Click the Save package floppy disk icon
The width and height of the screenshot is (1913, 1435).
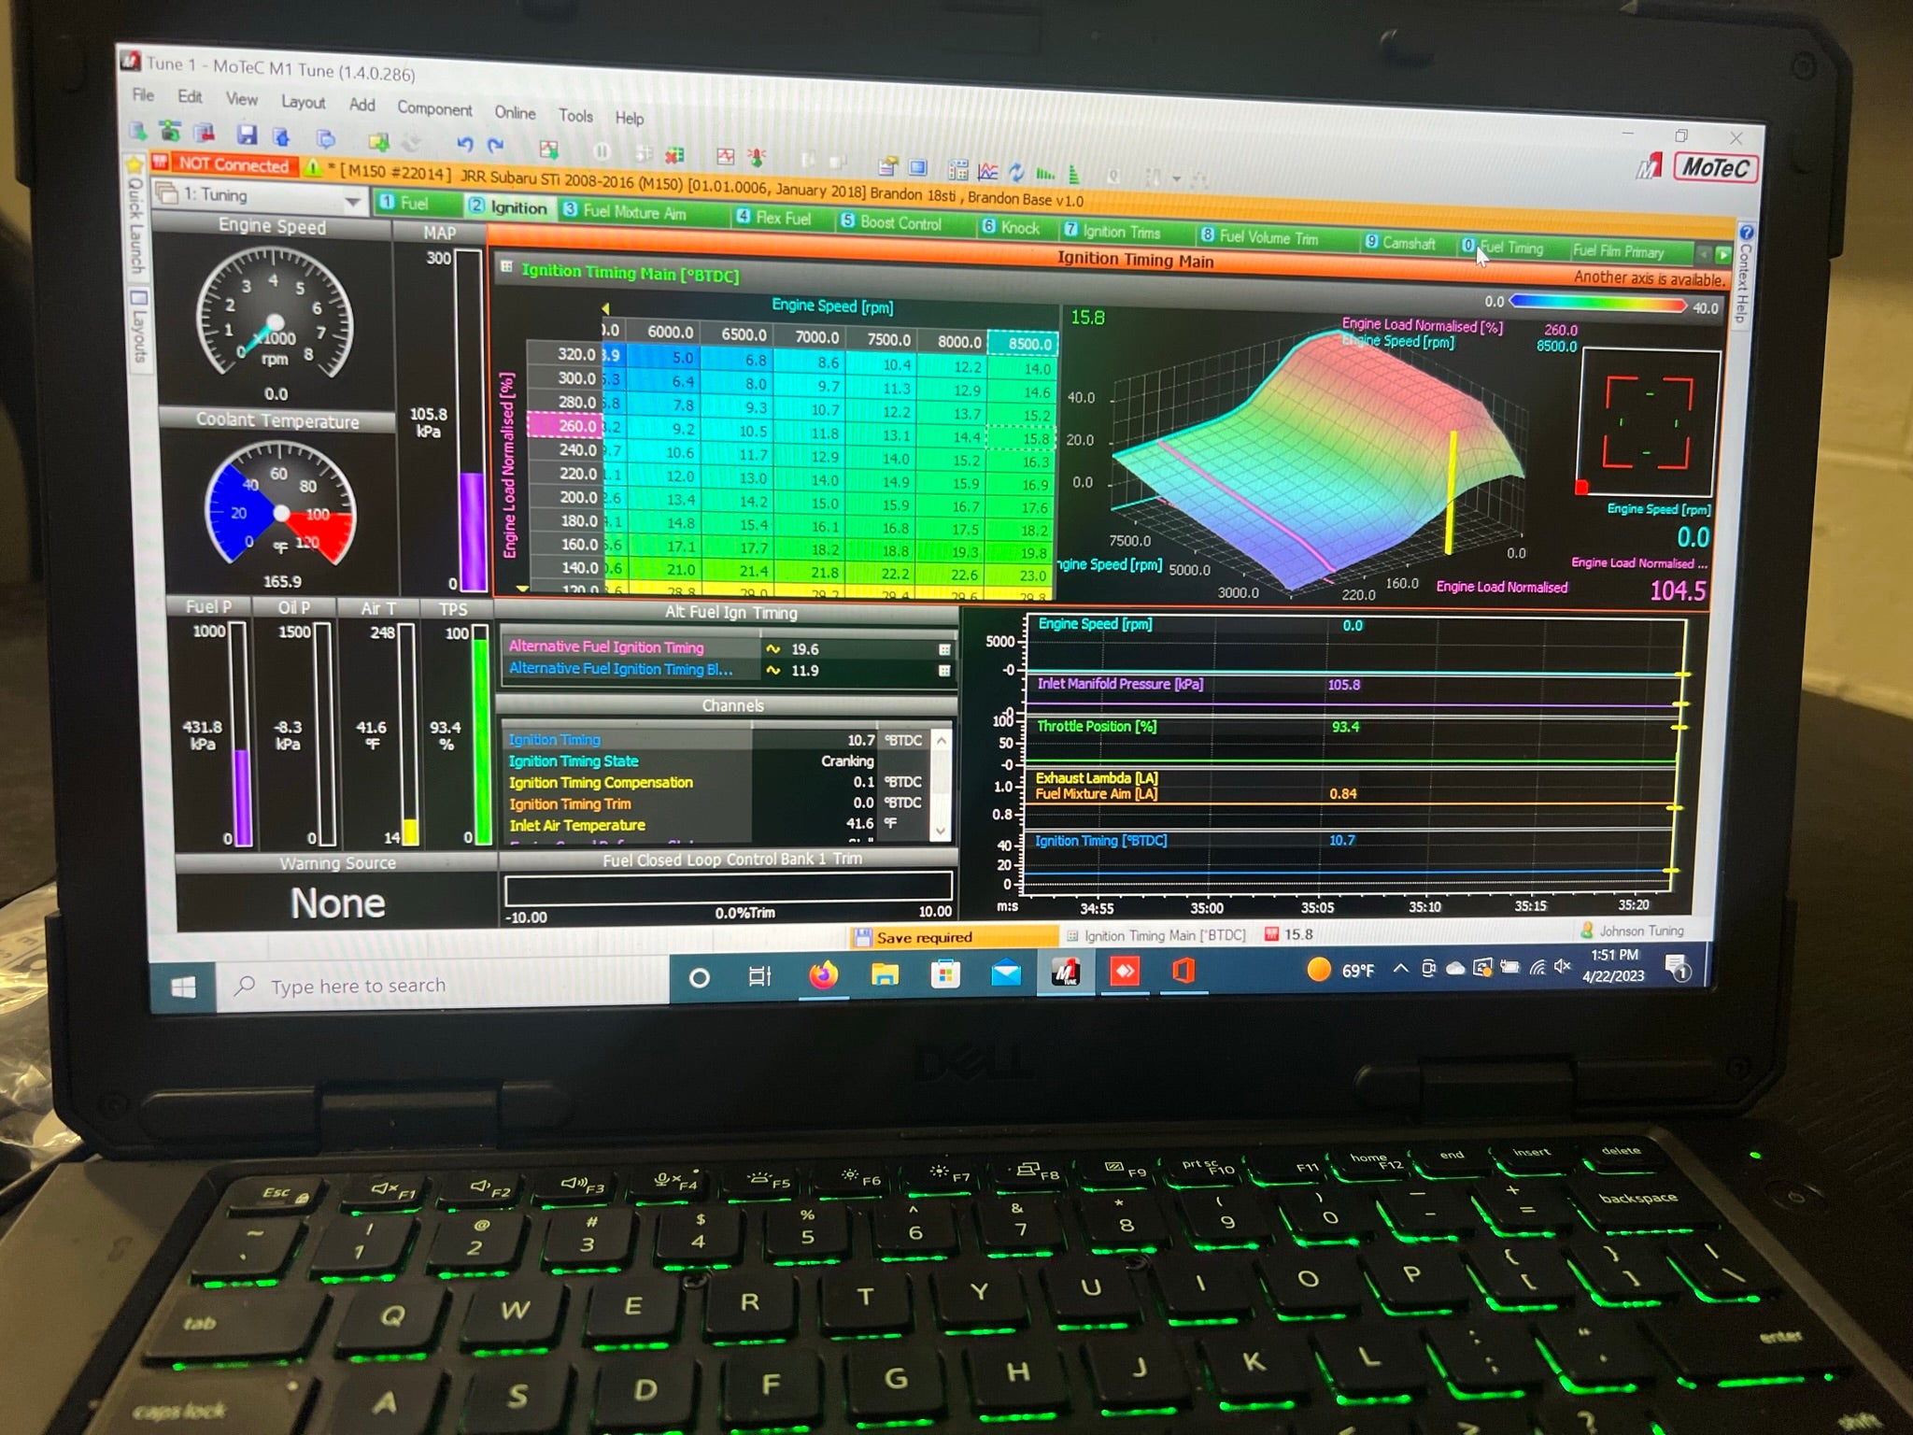coord(247,135)
